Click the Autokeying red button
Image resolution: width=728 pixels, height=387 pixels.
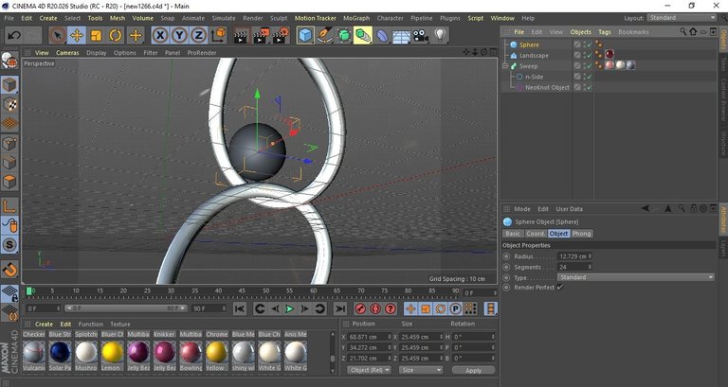(x=375, y=308)
